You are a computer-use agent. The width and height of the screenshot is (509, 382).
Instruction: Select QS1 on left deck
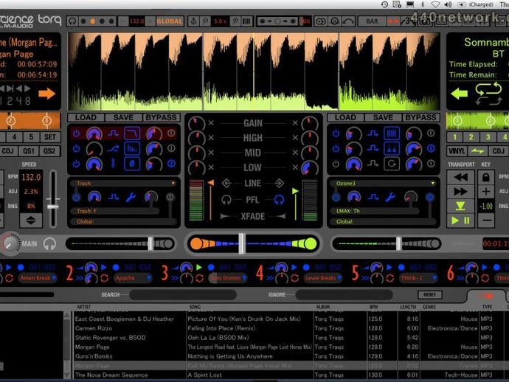pos(29,151)
